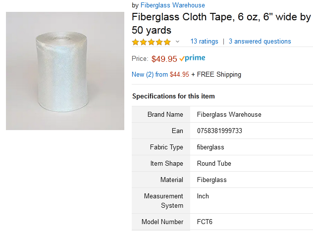Click the fifth gold rating star
The image size is (313, 231).
click(167, 42)
